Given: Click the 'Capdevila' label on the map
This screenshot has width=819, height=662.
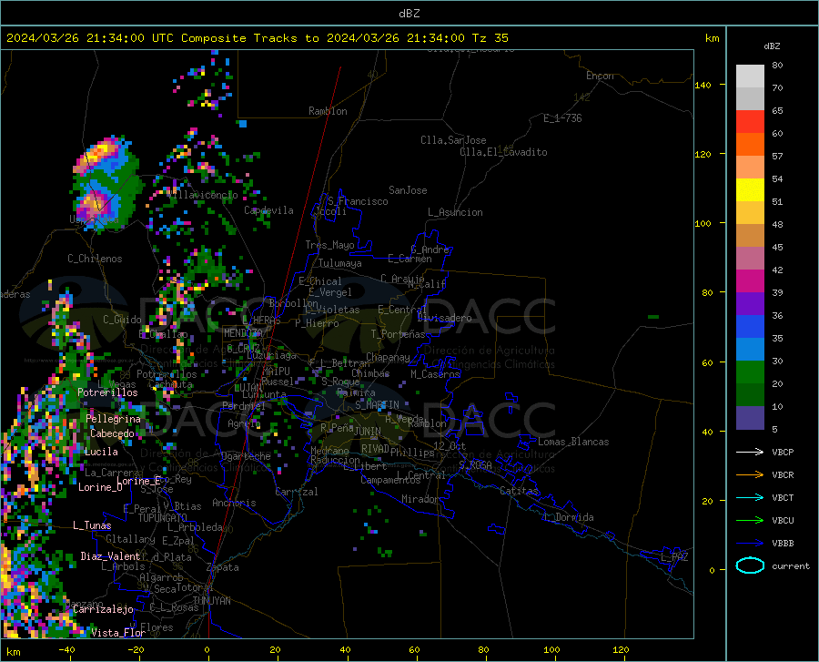Looking at the screenshot, I should coord(268,210).
